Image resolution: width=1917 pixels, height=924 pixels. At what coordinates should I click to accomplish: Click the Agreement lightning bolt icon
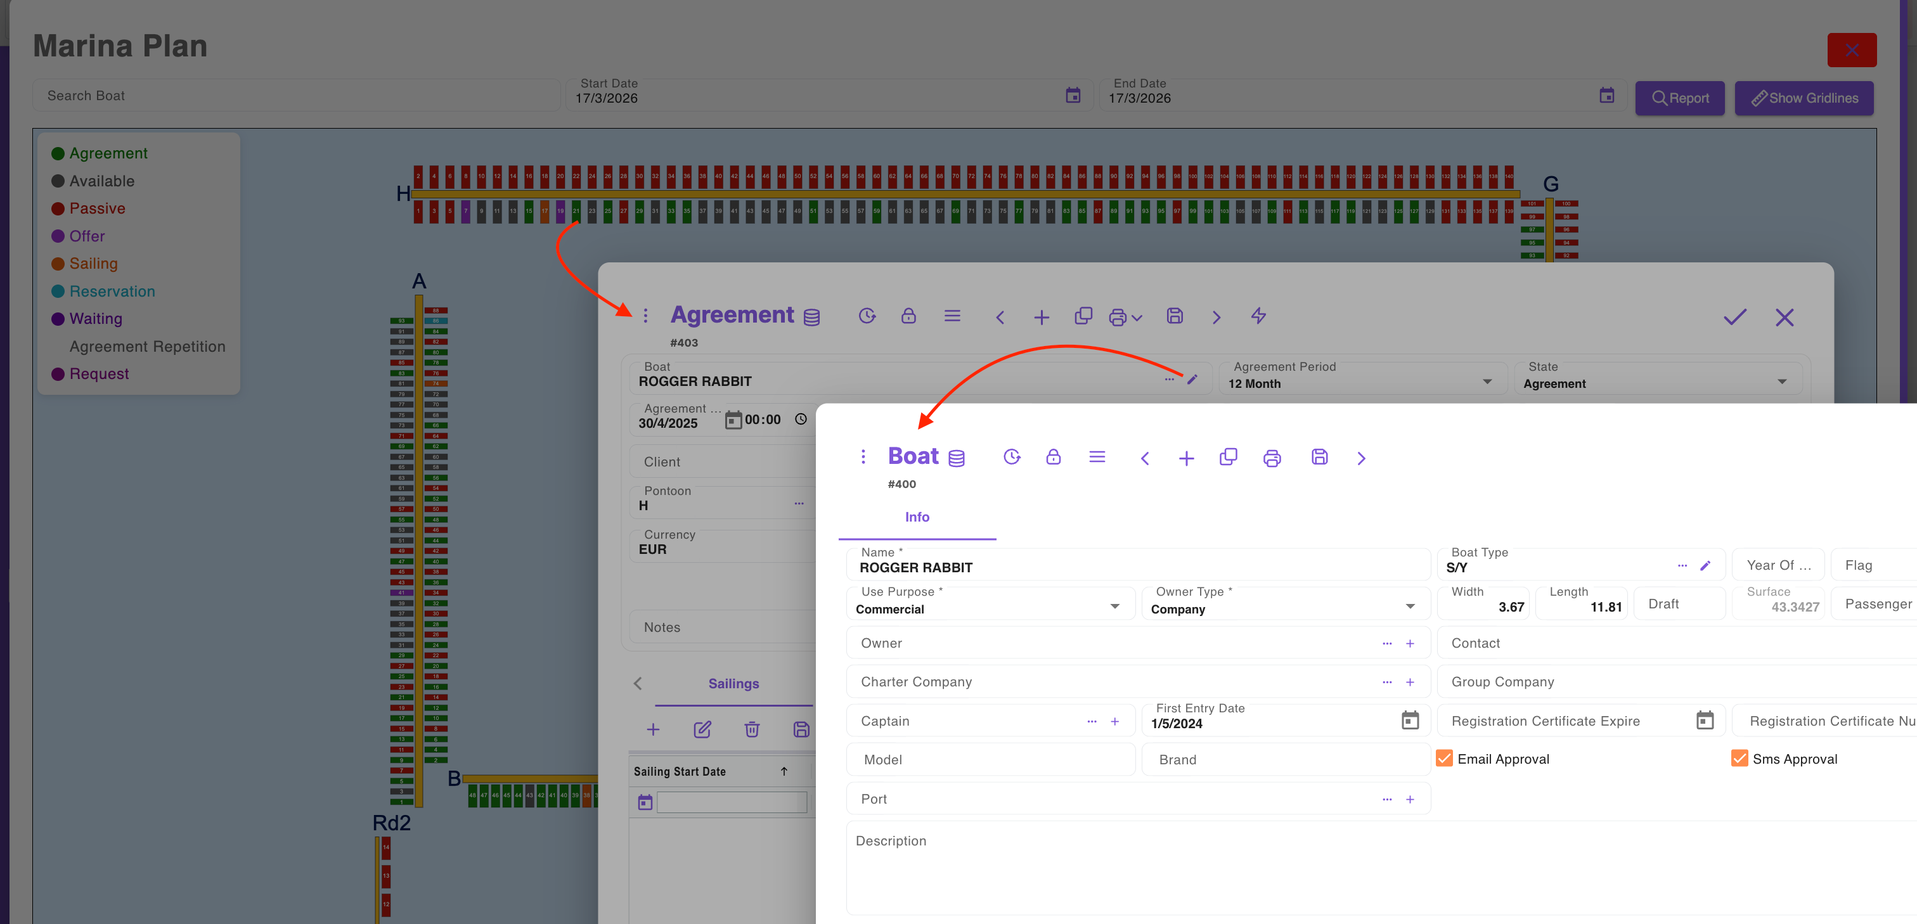pyautogui.click(x=1258, y=316)
